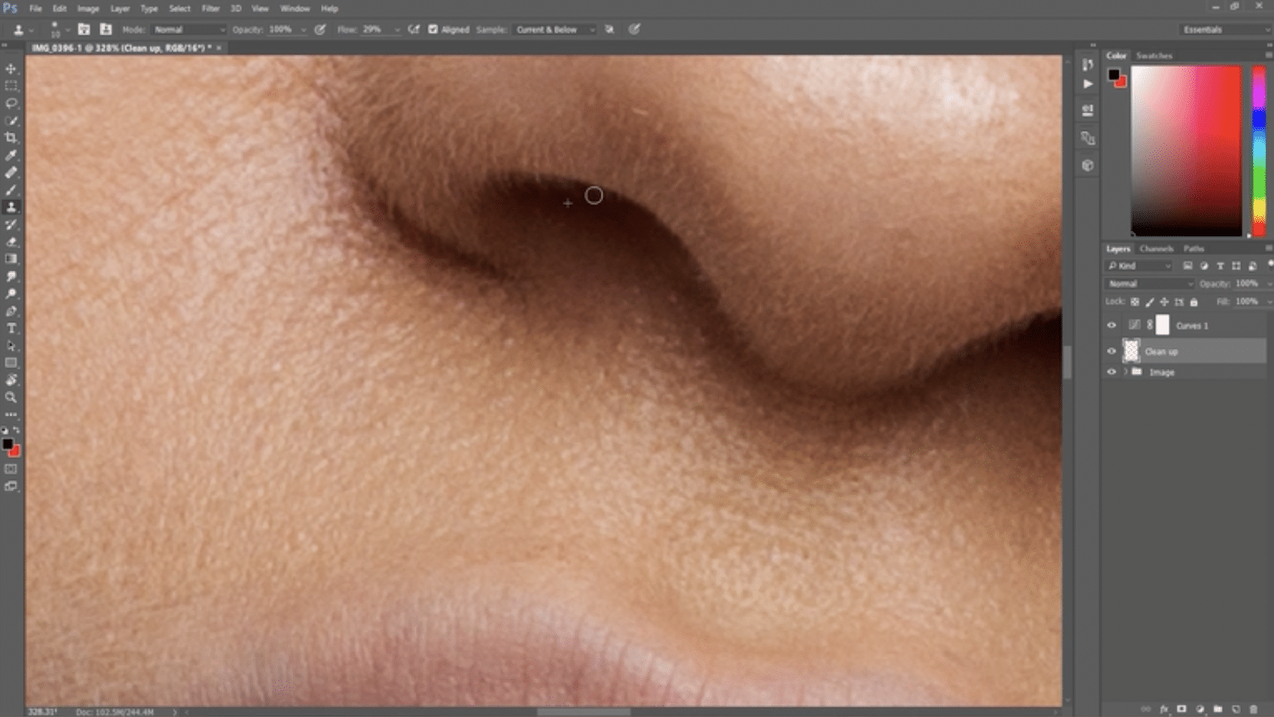Screen dimensions: 1274x717
Task: Toggle pressure for opacity
Action: click(x=320, y=29)
